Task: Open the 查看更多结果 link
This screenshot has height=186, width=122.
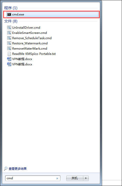Action: point(18,169)
